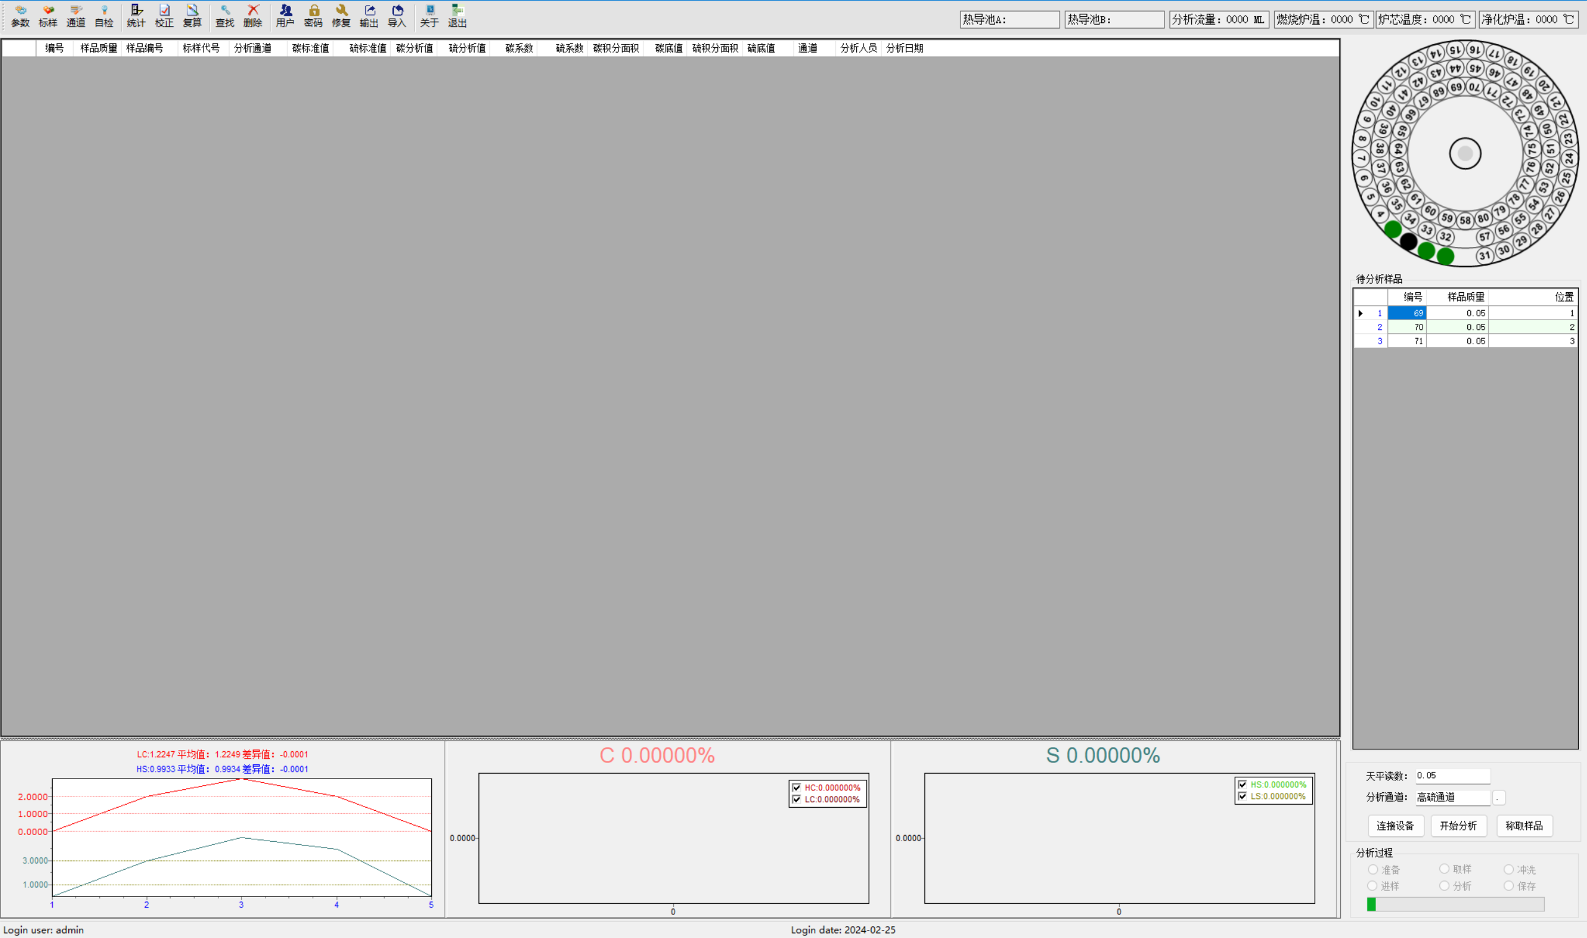Click the 分析通道 text field showing 高硫通道

[x=1452, y=798]
